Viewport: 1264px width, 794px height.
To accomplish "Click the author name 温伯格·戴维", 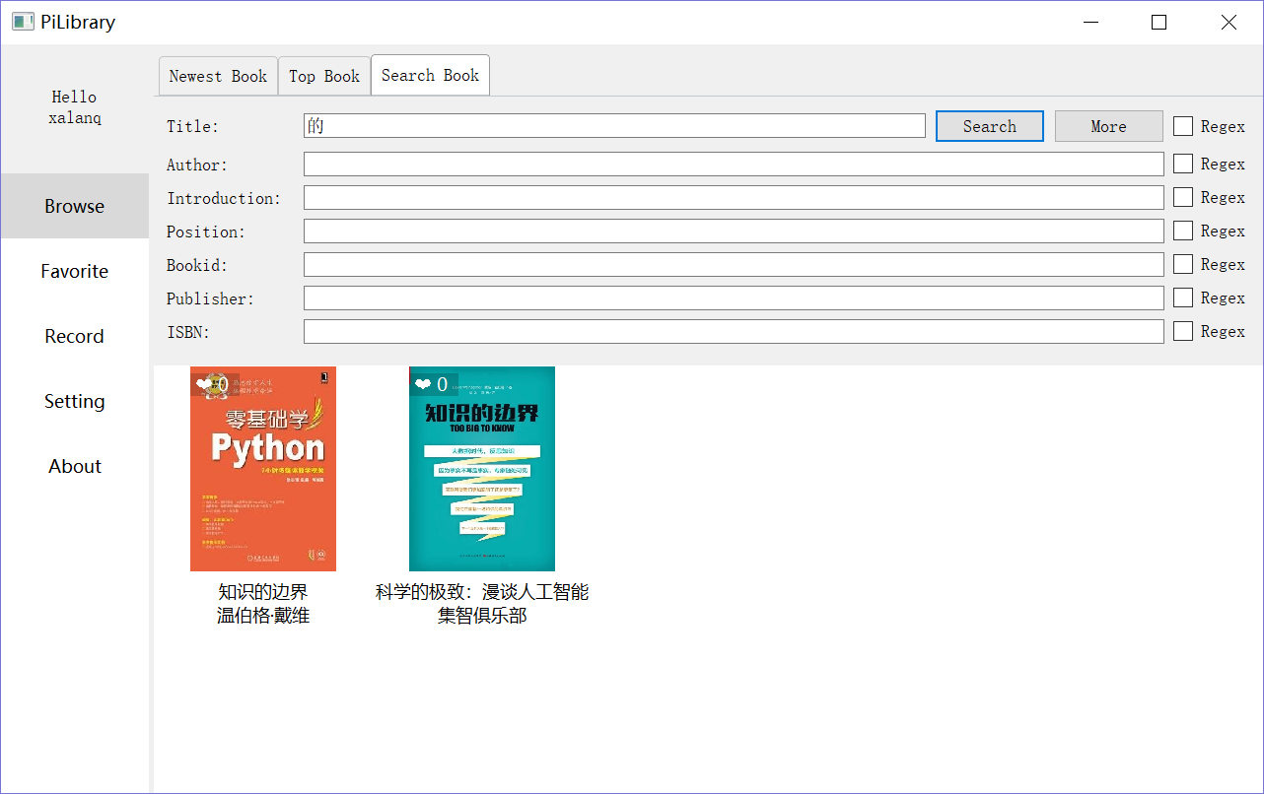I will coord(263,616).
